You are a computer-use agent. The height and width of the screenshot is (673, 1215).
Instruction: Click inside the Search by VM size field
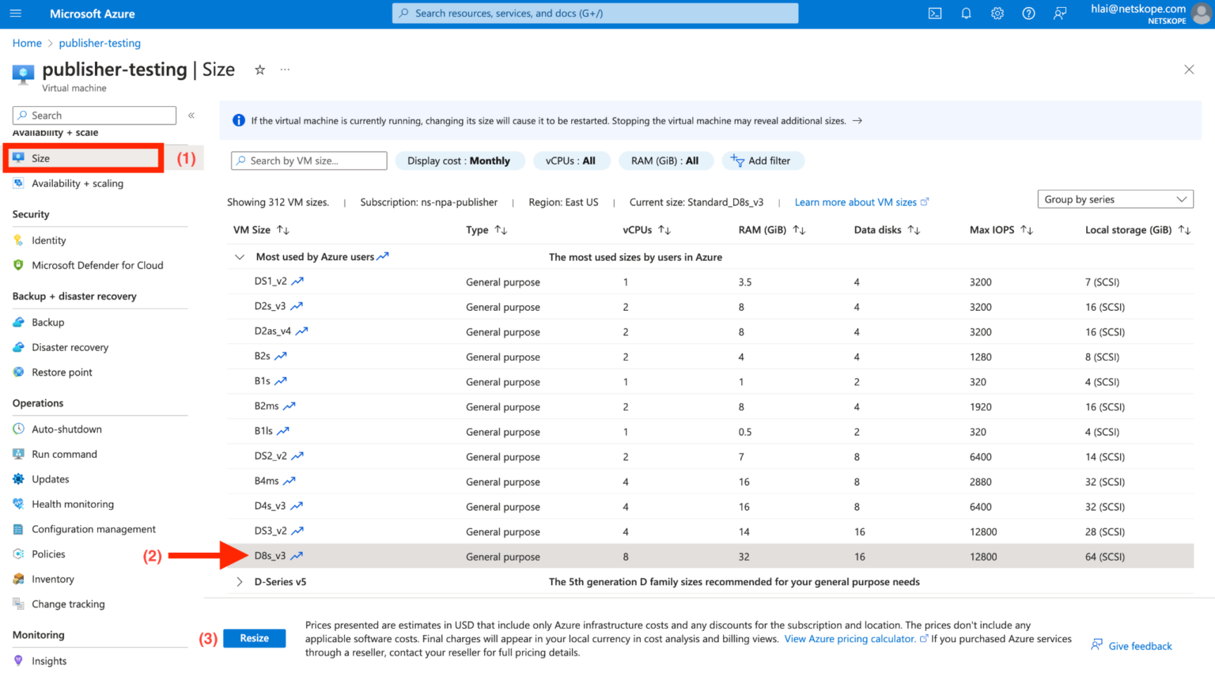tap(308, 161)
